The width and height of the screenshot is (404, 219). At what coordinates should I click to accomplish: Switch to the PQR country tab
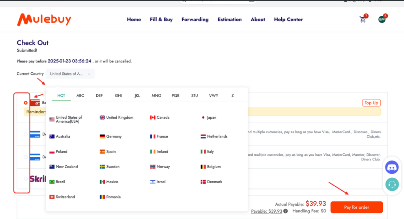(x=176, y=96)
